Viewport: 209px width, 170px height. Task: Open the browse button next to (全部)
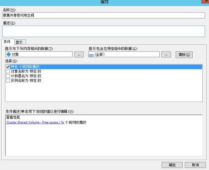(x=166, y=54)
